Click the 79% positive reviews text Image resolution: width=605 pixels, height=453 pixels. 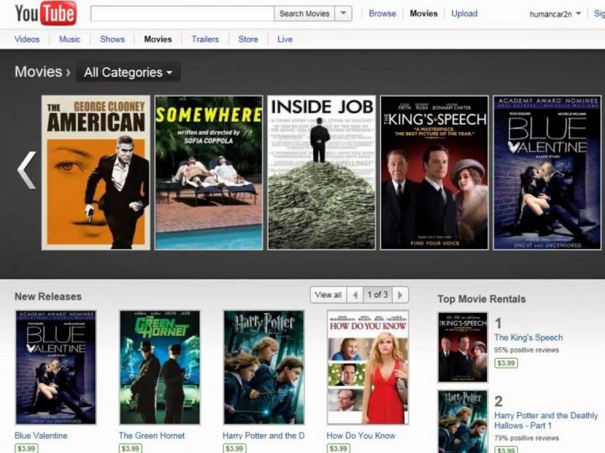526,438
